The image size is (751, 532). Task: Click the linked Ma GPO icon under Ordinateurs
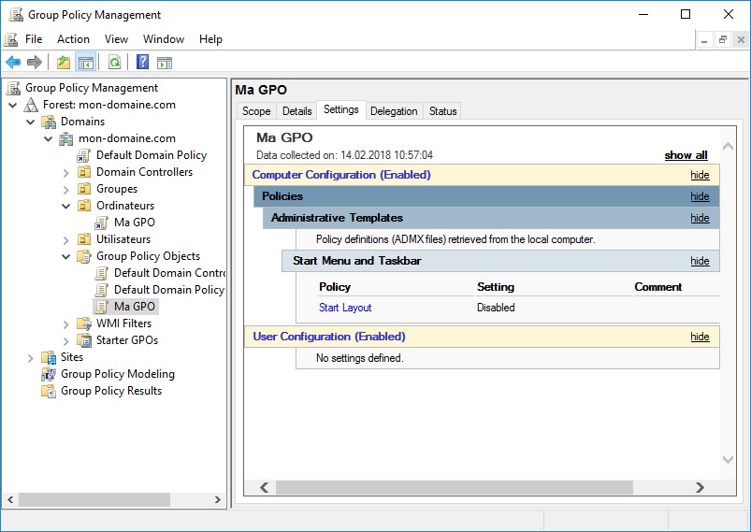click(102, 223)
